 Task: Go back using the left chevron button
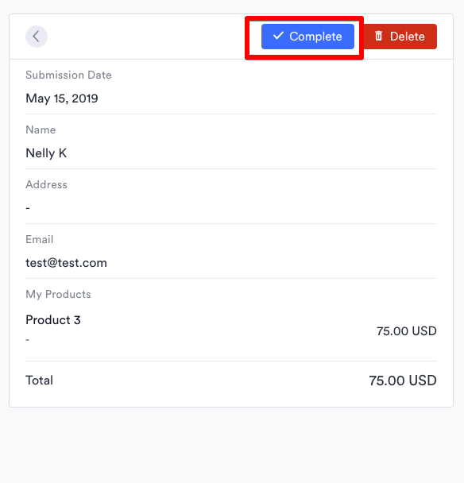point(37,37)
